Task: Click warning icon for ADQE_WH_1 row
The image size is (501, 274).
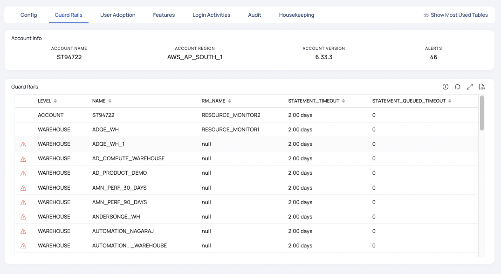Action: pyautogui.click(x=23, y=144)
